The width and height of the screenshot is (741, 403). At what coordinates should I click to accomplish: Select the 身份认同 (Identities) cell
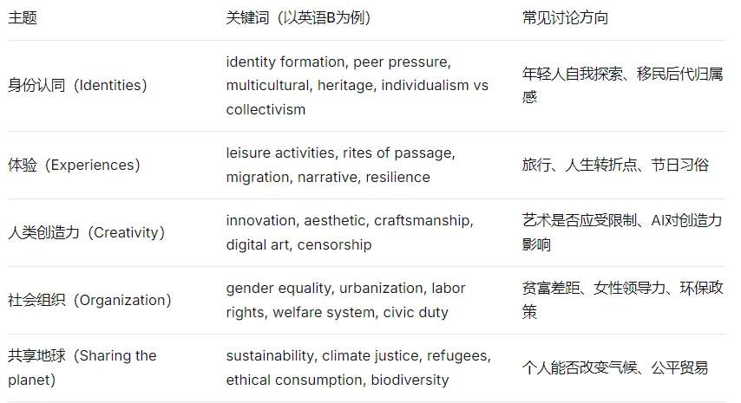[77, 86]
